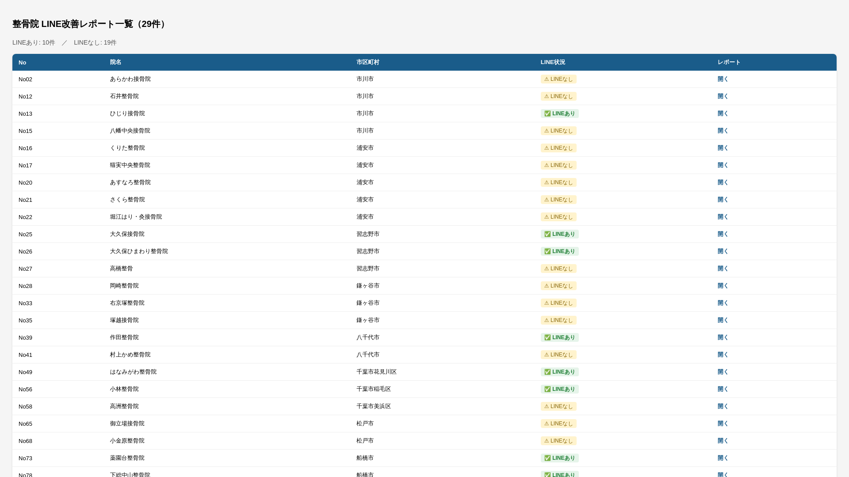The height and width of the screenshot is (477, 849).
Task: Open the report for あすなろ整骨院
Action: (x=723, y=182)
